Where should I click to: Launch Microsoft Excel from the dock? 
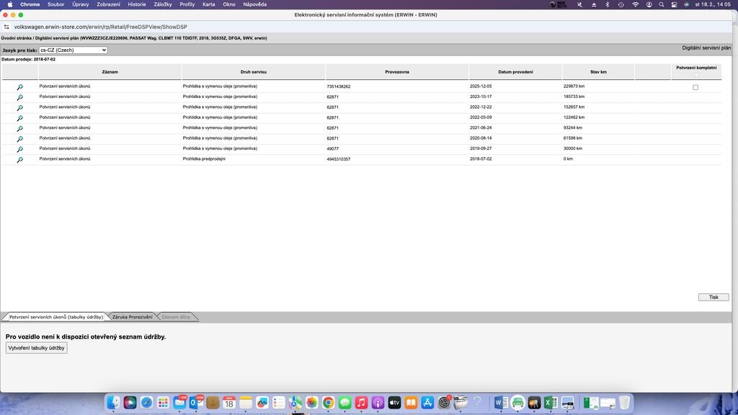(x=550, y=403)
